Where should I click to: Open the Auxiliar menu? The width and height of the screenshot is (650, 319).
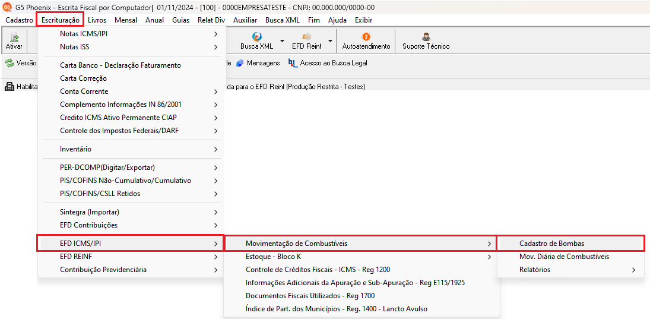(x=245, y=20)
